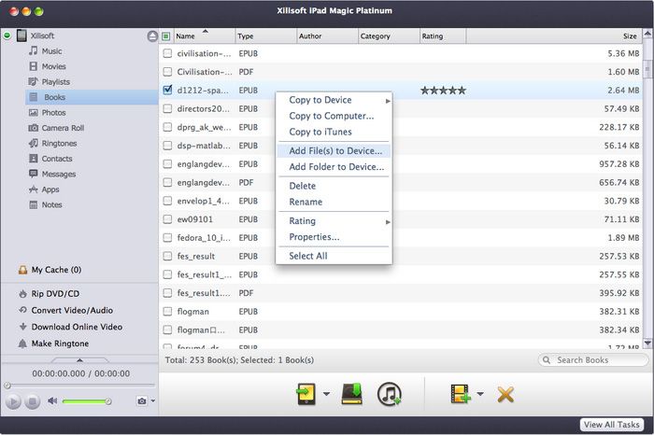Collapse the Xilisoft device tree
Image resolution: width=654 pixels, height=435 pixels.
pyautogui.click(x=7, y=35)
